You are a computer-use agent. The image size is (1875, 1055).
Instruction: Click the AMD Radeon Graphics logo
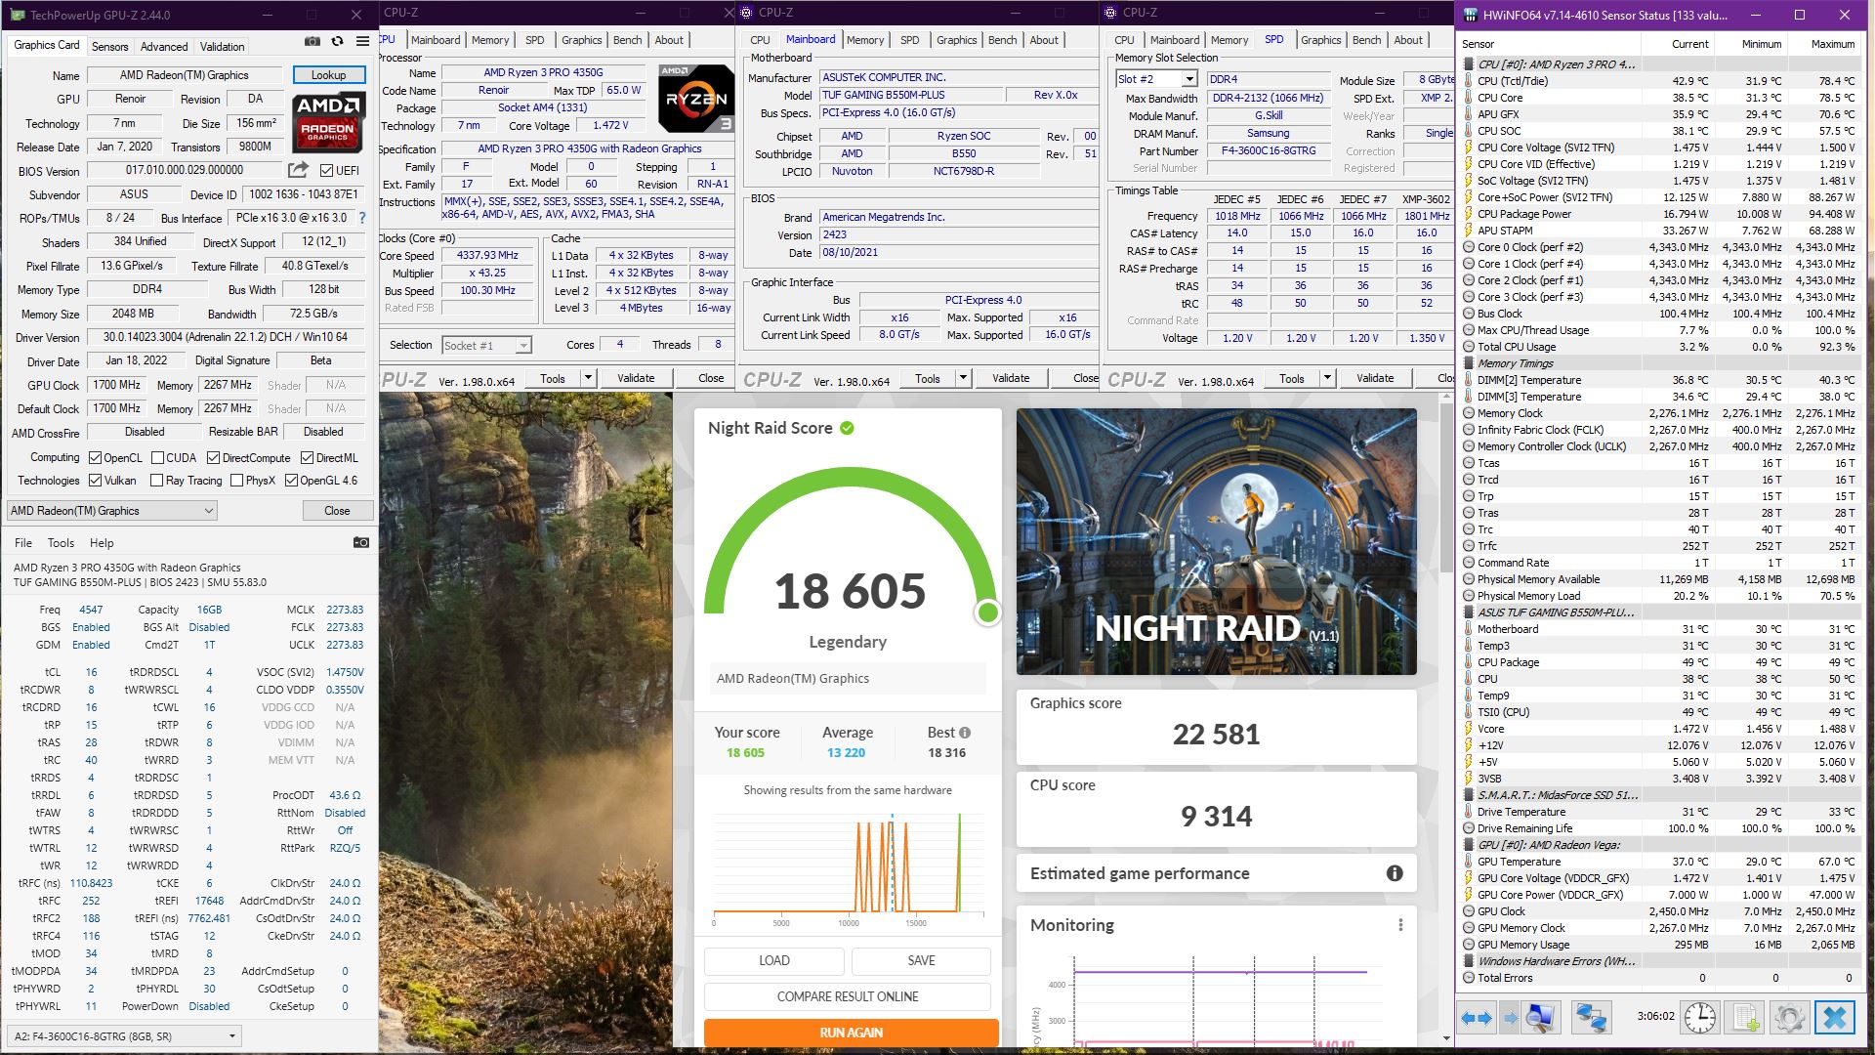click(328, 122)
